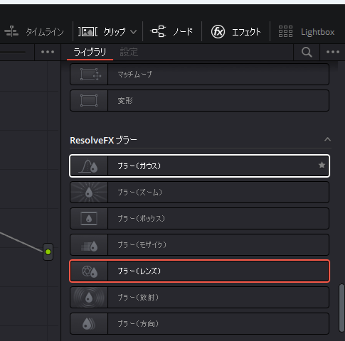Click the transform (変形) effect icon
345x341 pixels.
click(89, 101)
